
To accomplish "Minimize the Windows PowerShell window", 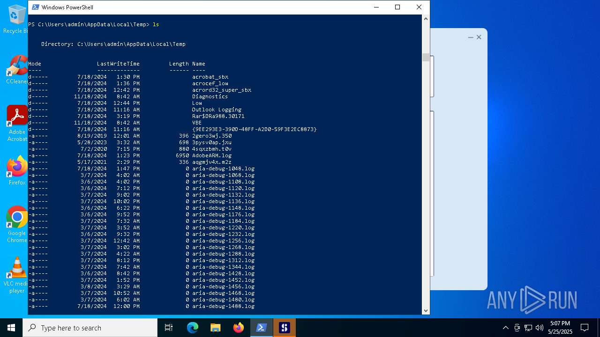I will coord(376,7).
